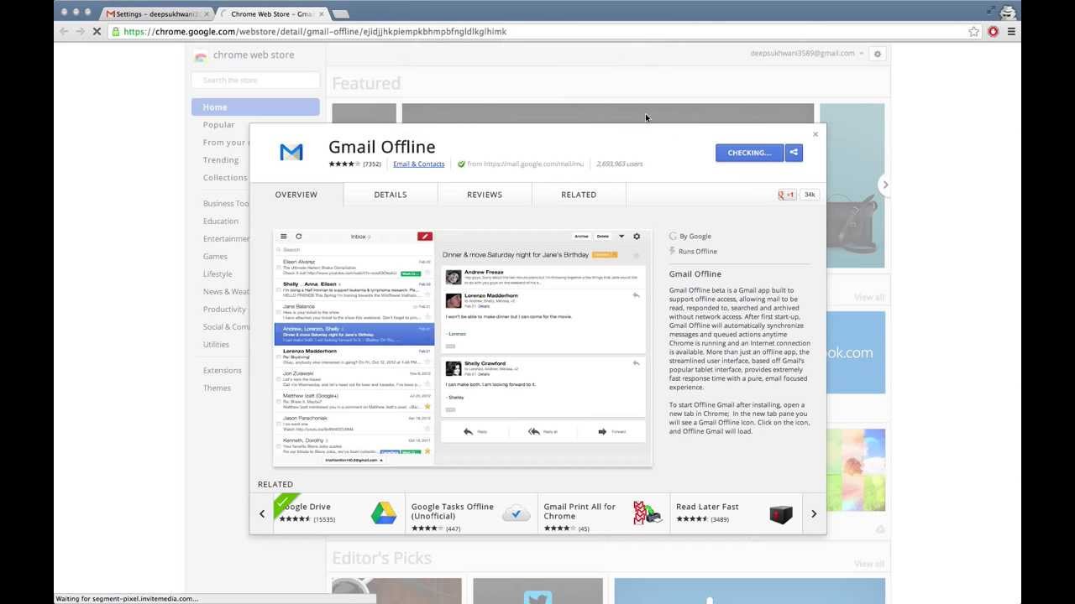Click the chrome web store logo
Image resolution: width=1075 pixels, height=604 pixels.
tap(200, 55)
